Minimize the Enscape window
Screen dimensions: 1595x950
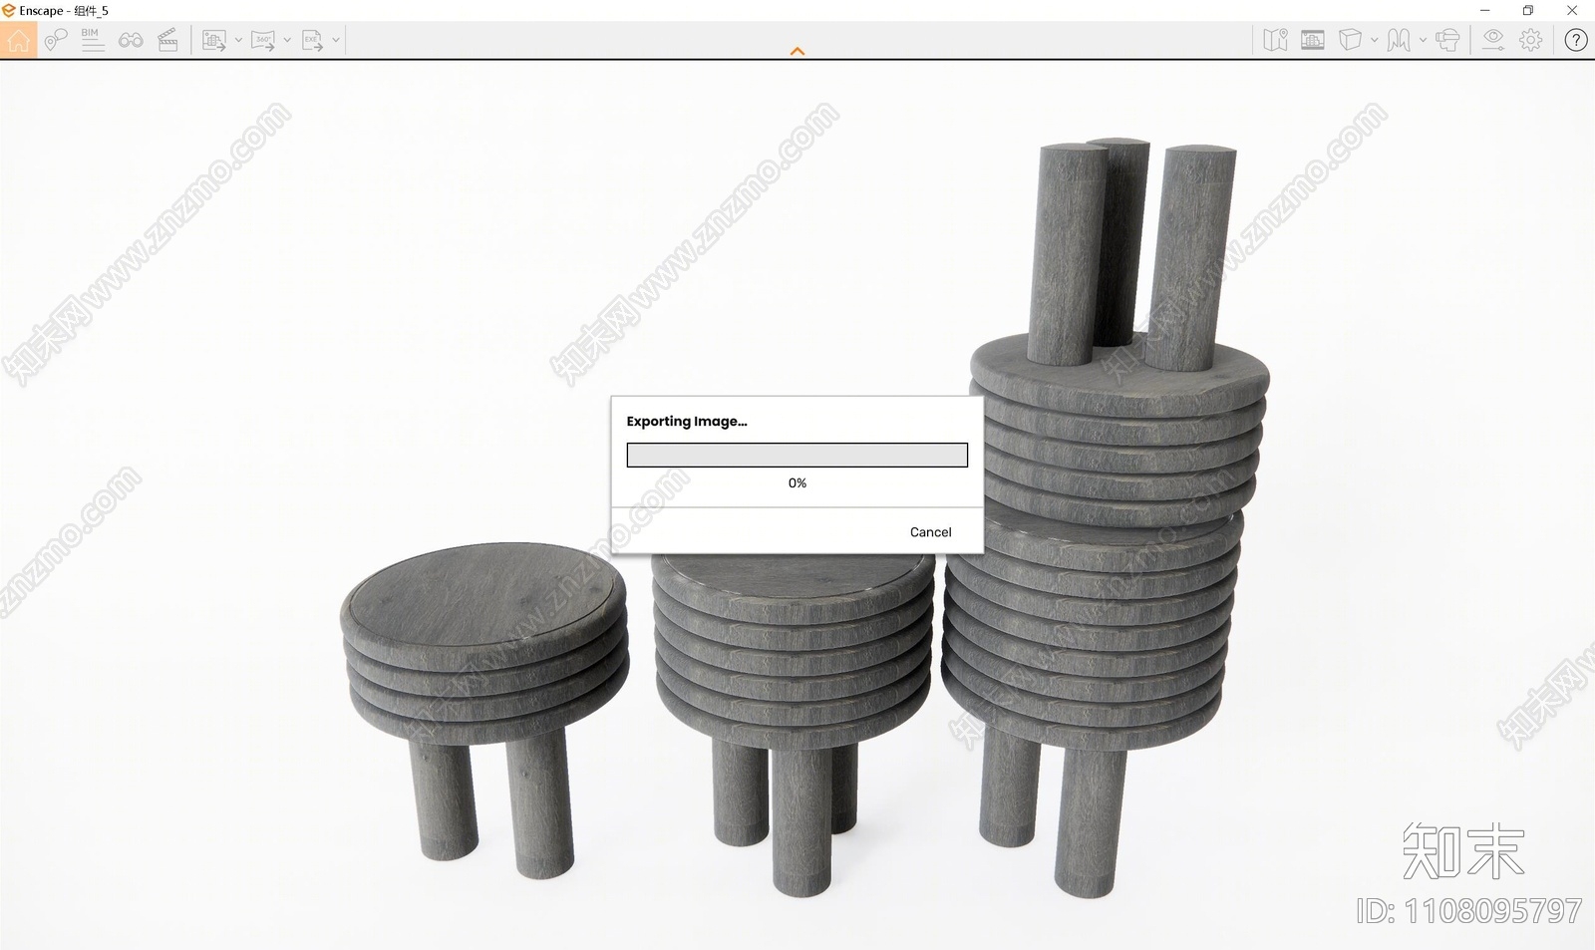(1485, 11)
